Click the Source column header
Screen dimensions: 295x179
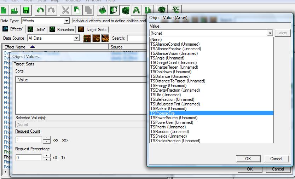(x=128, y=47)
